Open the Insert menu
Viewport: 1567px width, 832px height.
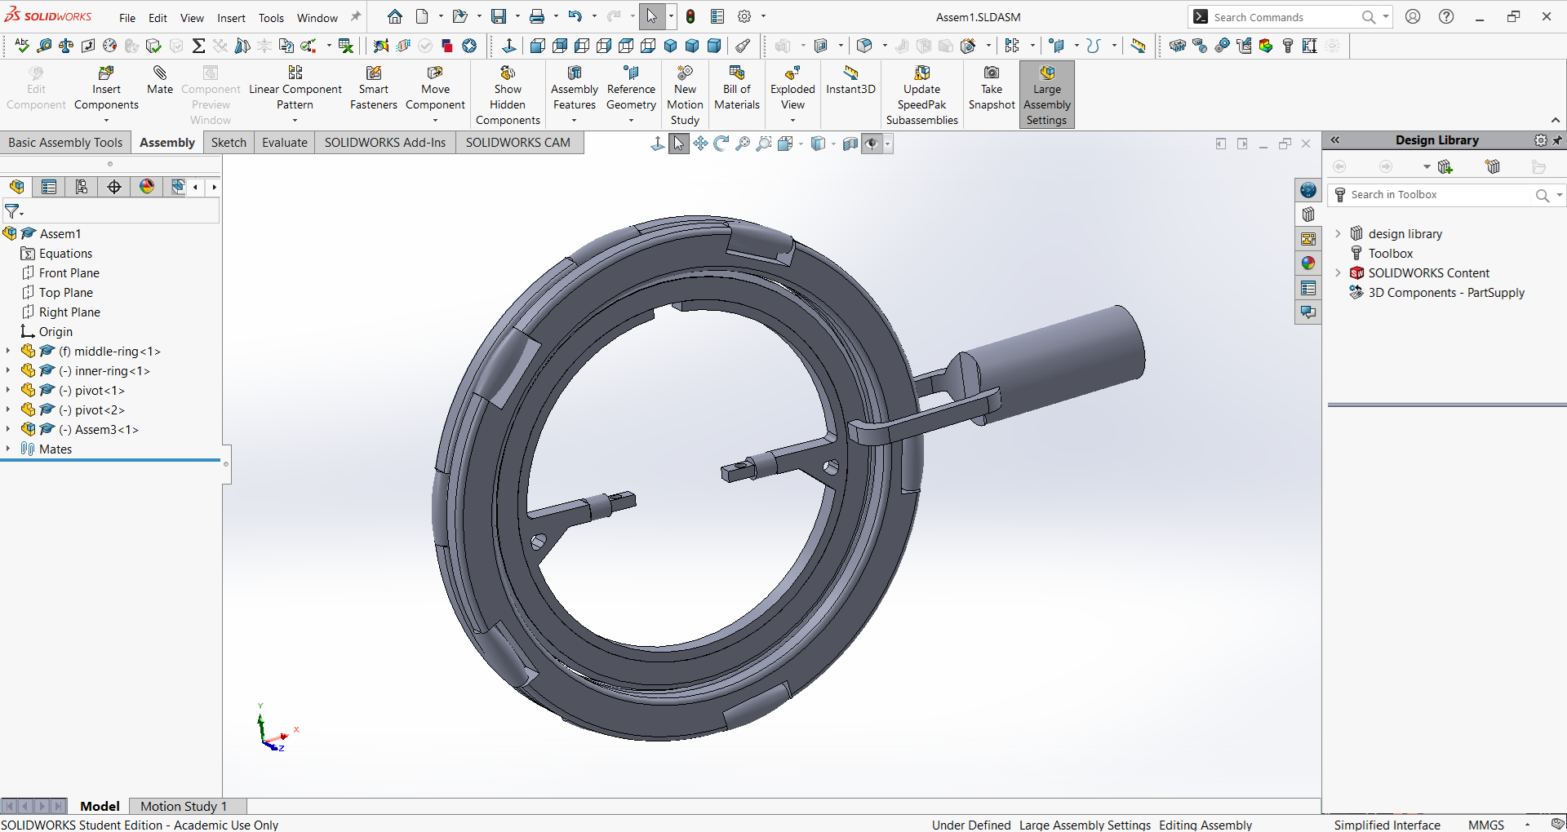[231, 17]
